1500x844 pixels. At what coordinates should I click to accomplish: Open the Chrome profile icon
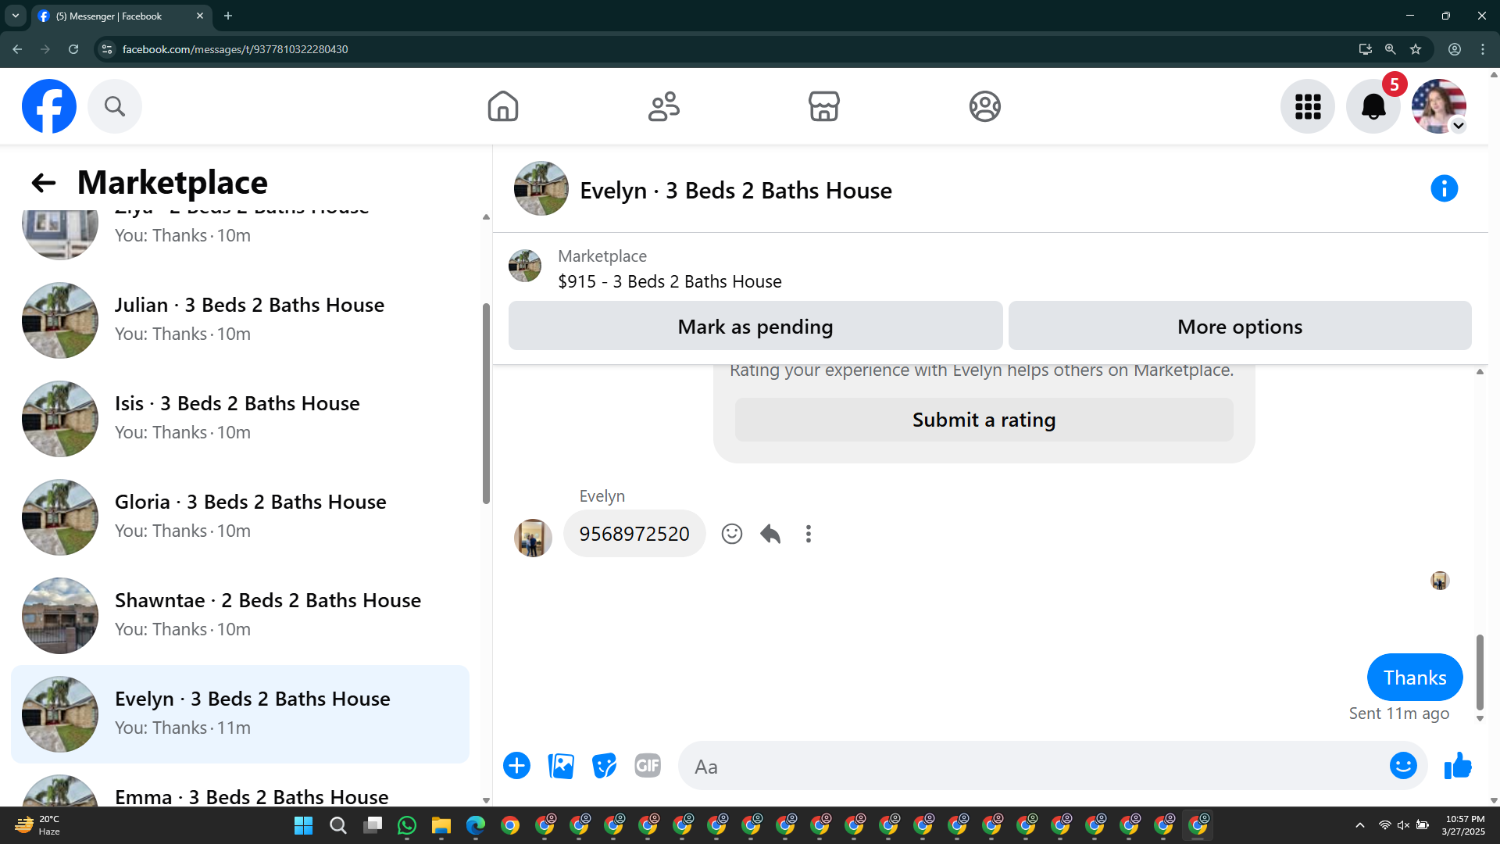click(1455, 49)
